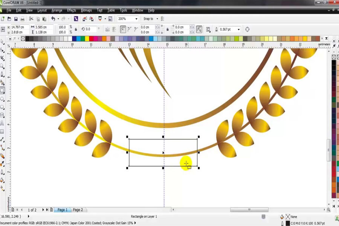
Task: Open the Snap to dropdown
Action: [x=157, y=19]
